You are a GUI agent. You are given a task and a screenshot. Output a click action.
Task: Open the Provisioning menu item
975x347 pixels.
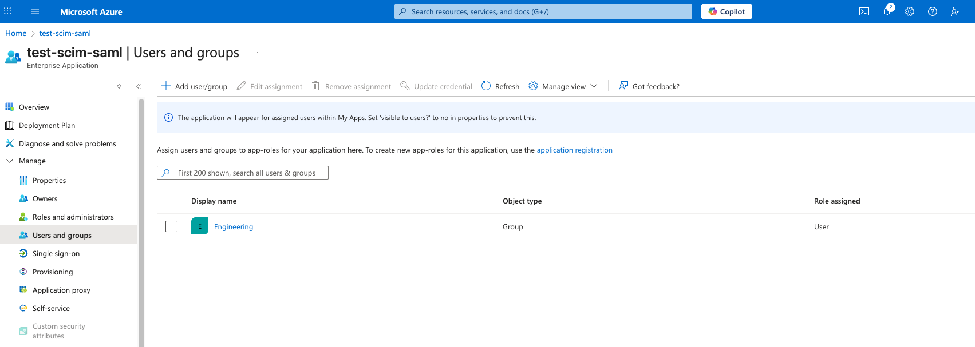53,272
